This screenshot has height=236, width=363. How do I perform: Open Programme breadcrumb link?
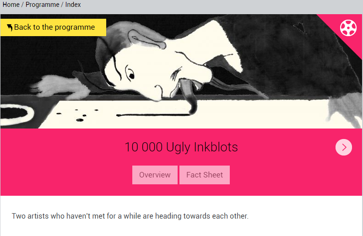click(x=43, y=5)
